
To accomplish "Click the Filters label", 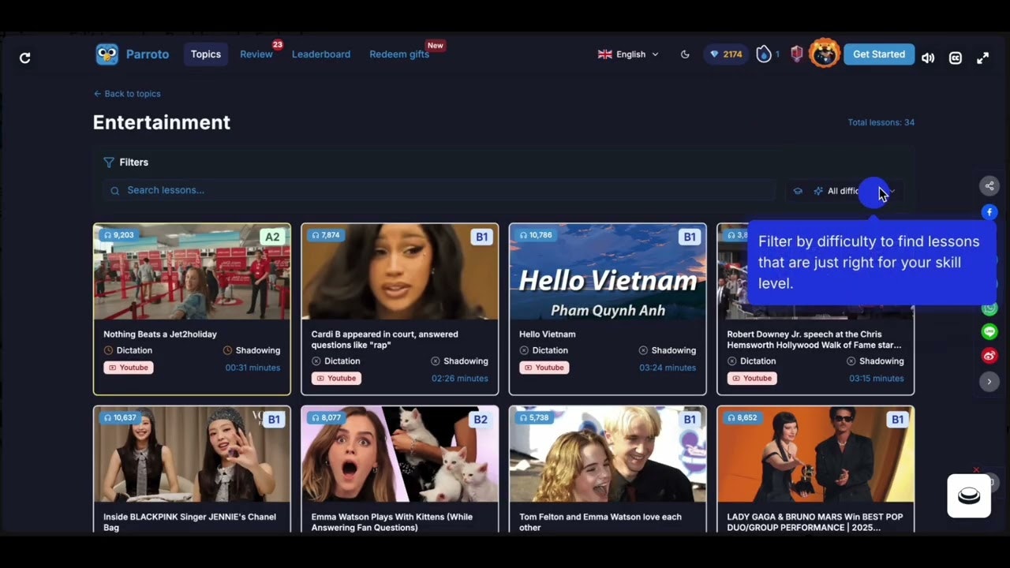I will tap(134, 163).
